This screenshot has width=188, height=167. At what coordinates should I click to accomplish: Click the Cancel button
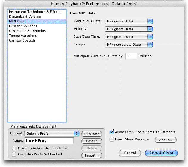[x=130, y=153]
